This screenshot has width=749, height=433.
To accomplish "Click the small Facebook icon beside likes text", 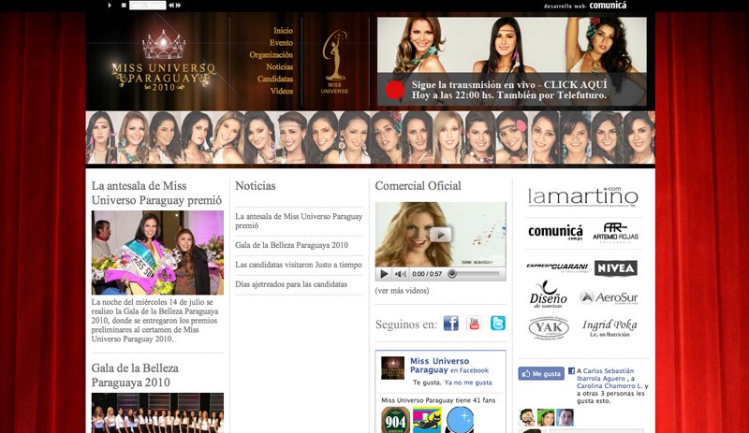I will [x=571, y=371].
